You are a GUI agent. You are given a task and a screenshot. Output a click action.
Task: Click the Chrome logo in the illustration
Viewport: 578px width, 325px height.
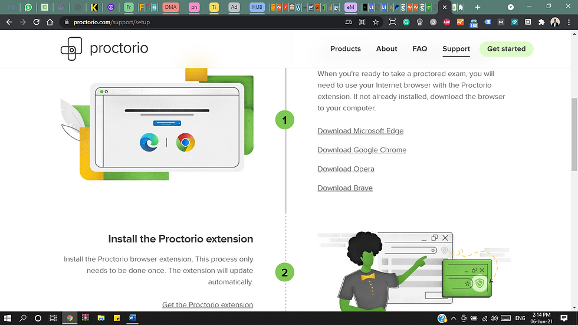pyautogui.click(x=185, y=142)
